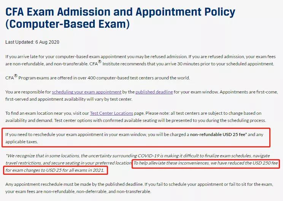Viewport: 283px width, 201px height.
Task: Follow the "published deadline" link
Action: click(x=154, y=92)
